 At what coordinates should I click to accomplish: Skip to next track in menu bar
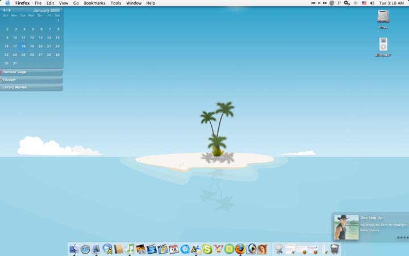tap(325, 3)
